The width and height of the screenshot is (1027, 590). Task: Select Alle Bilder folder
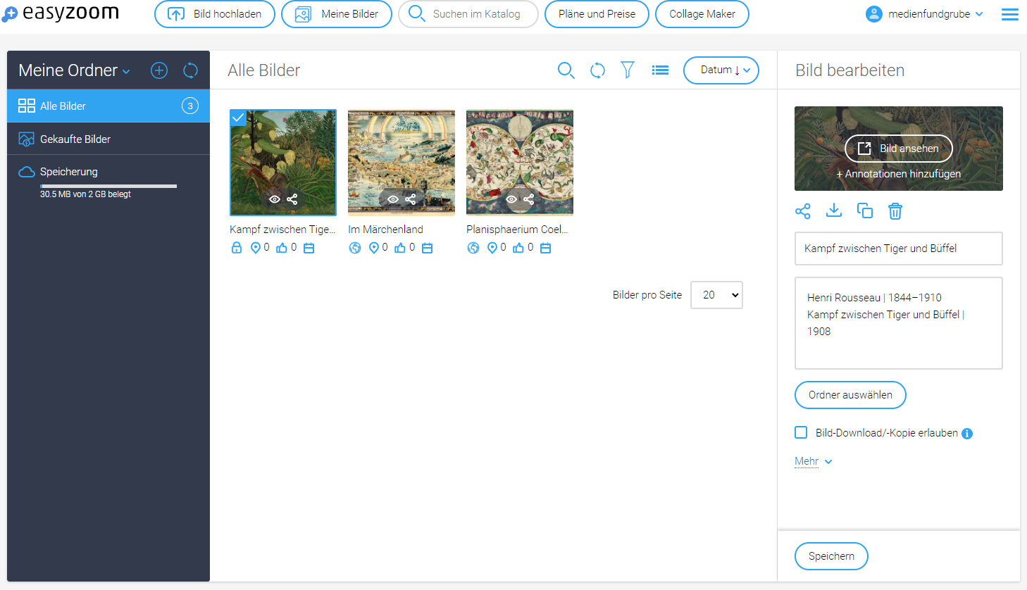108,106
